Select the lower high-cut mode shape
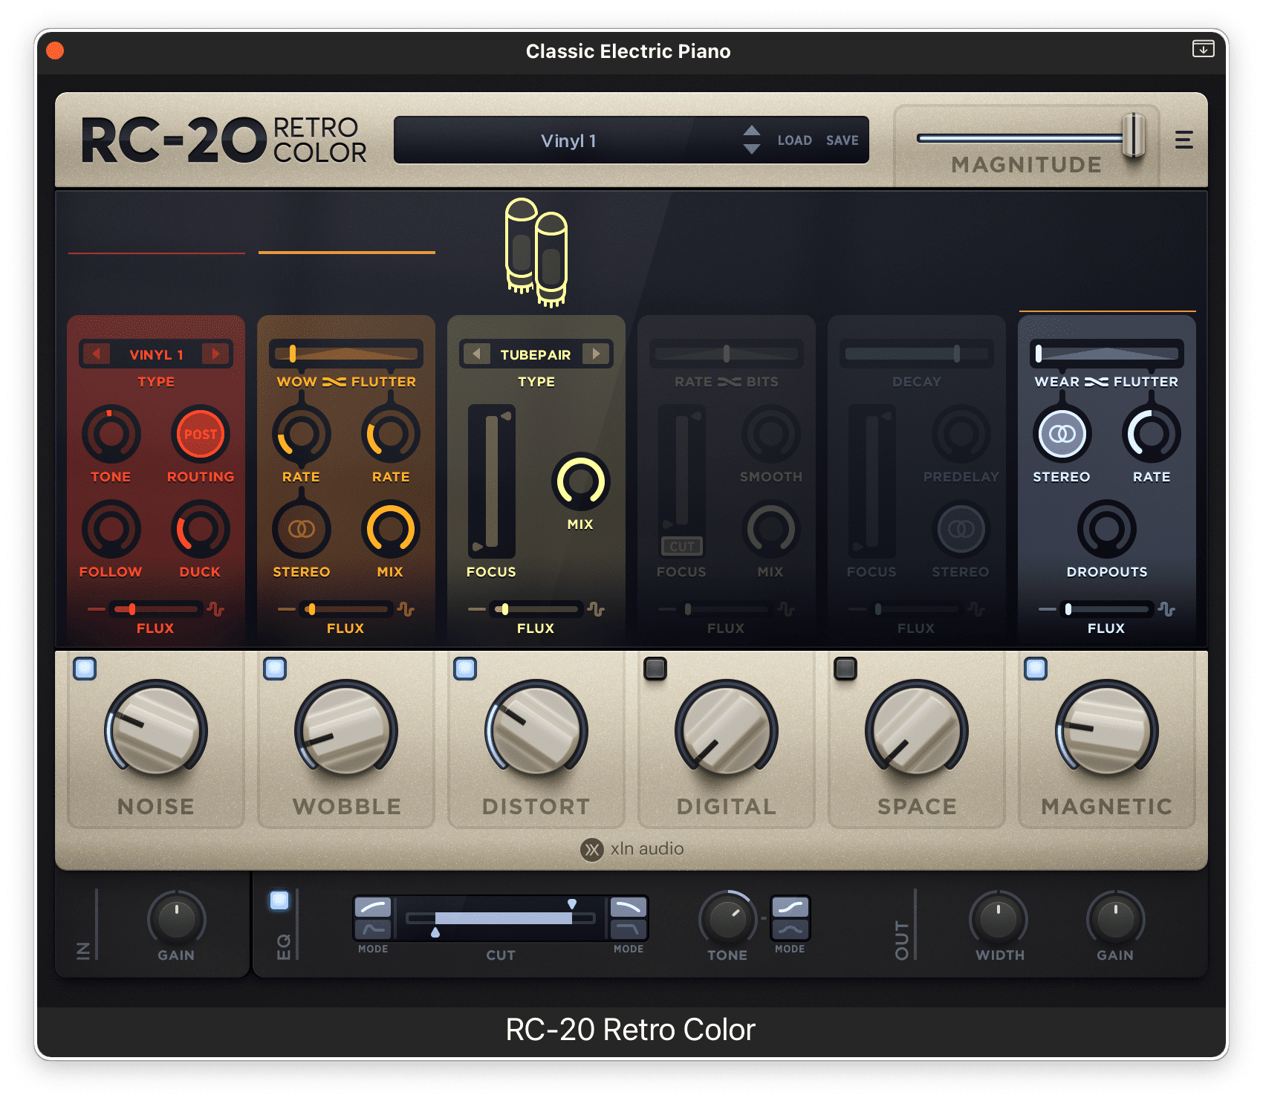Viewport: 1263px width, 1101px height. (629, 929)
